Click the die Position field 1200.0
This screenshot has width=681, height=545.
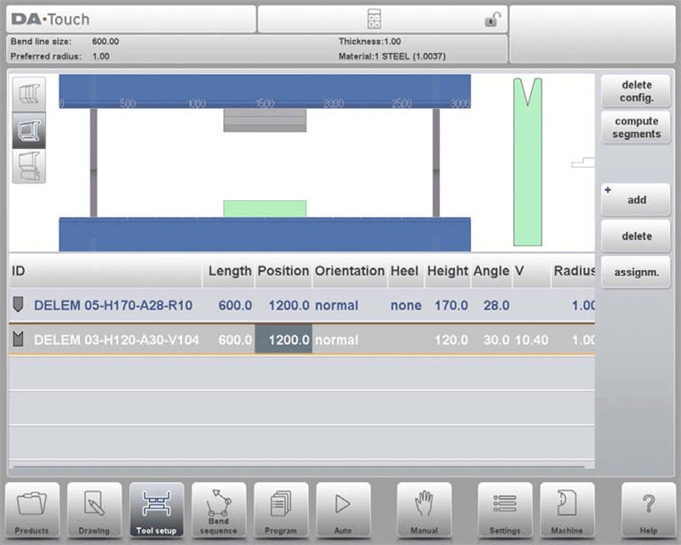283,340
